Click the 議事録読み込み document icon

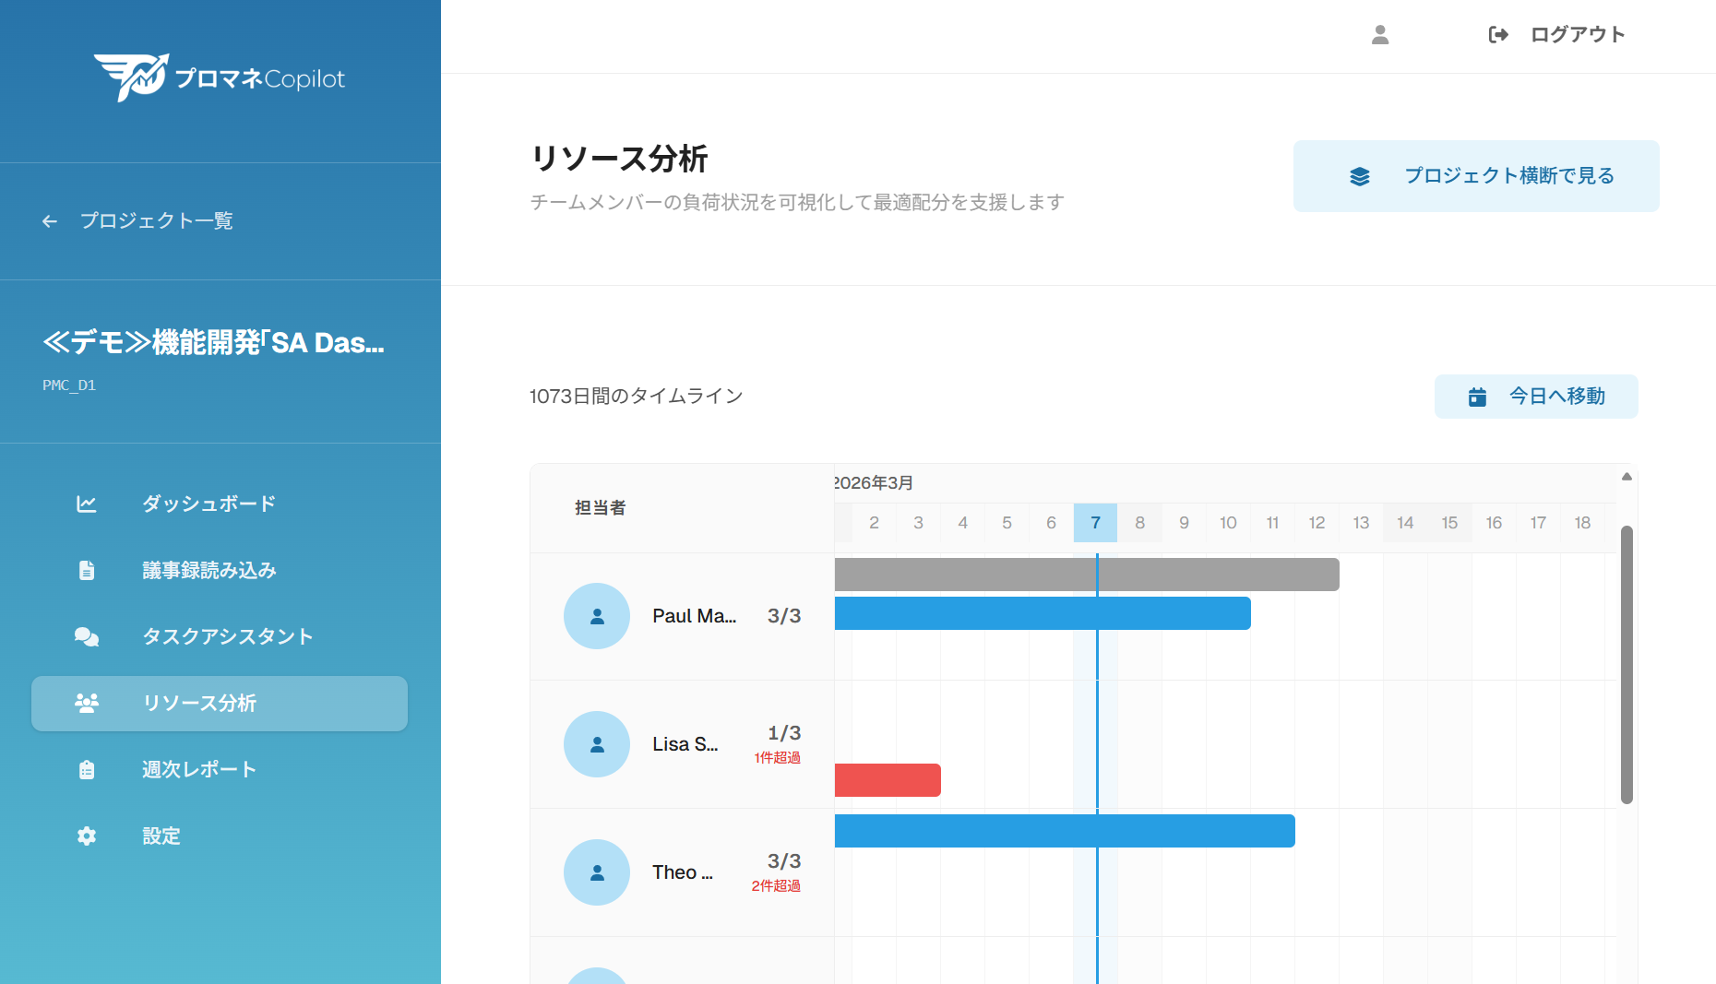coord(87,570)
